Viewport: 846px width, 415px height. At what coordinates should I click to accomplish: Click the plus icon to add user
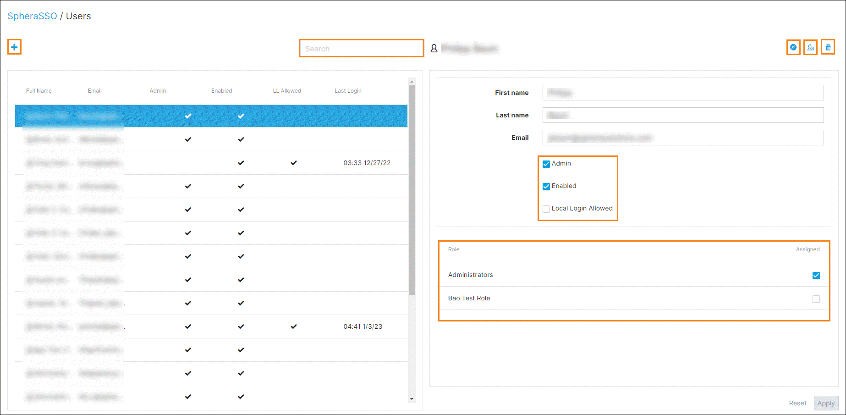tap(14, 47)
